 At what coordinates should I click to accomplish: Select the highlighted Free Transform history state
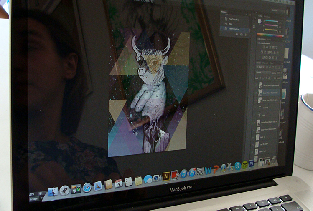coord(234,29)
